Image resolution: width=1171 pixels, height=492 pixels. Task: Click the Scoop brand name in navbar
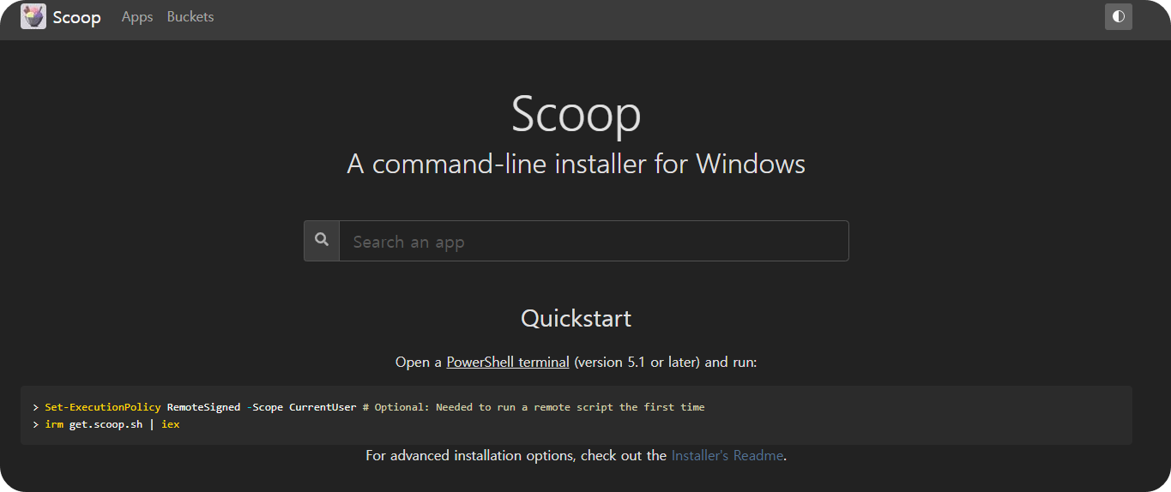click(76, 17)
